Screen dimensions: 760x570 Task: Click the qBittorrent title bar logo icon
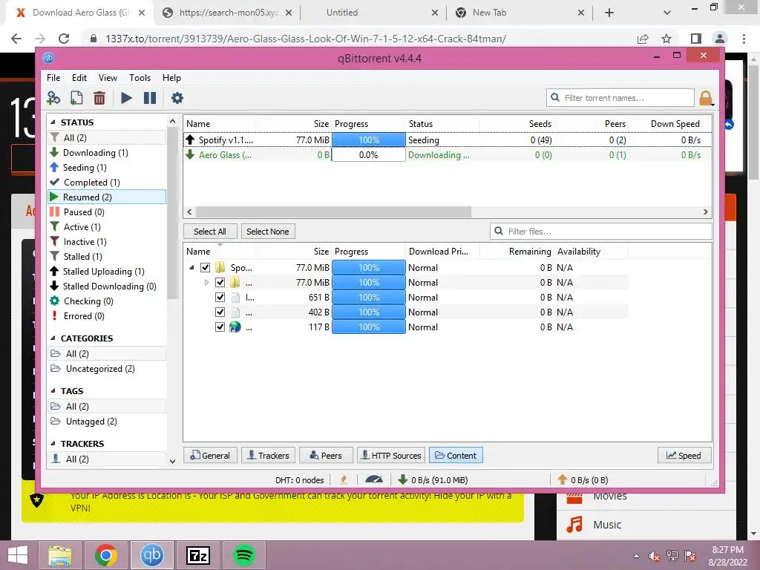tap(48, 58)
